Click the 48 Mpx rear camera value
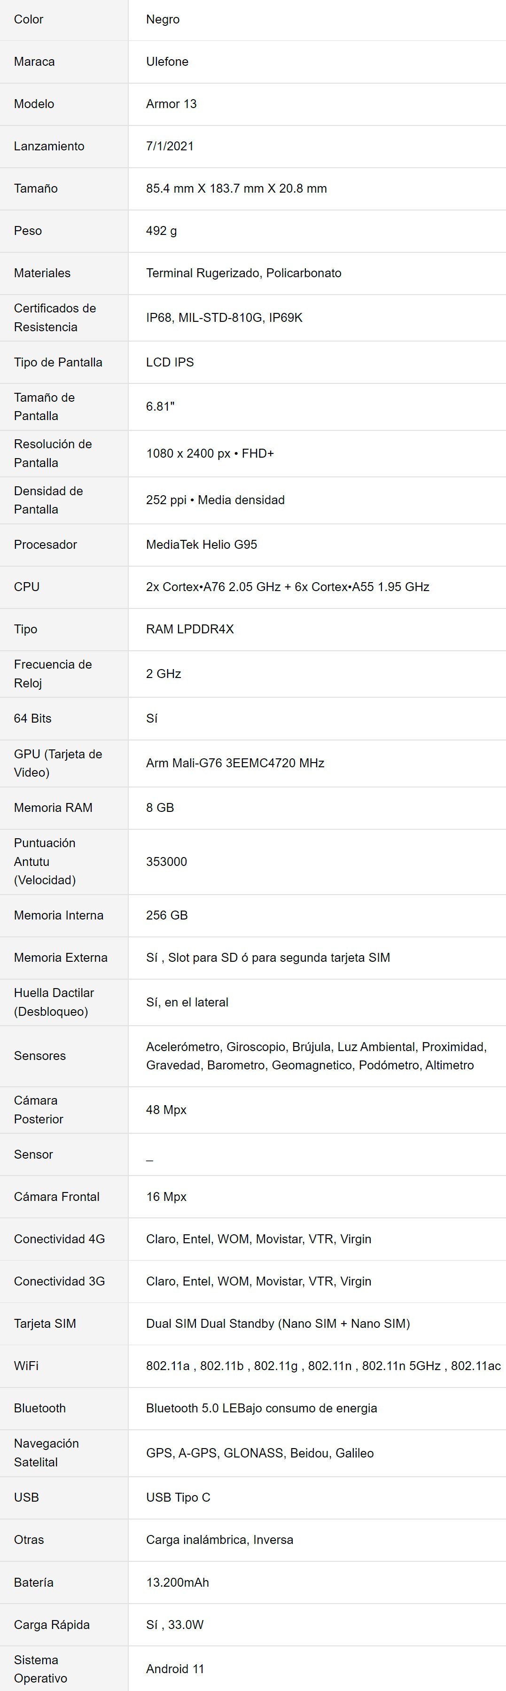The height and width of the screenshot is (1691, 506). [166, 1109]
